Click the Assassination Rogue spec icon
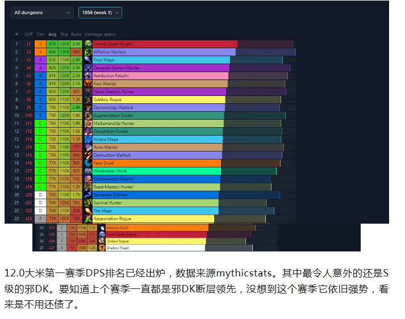 [x=88, y=219]
